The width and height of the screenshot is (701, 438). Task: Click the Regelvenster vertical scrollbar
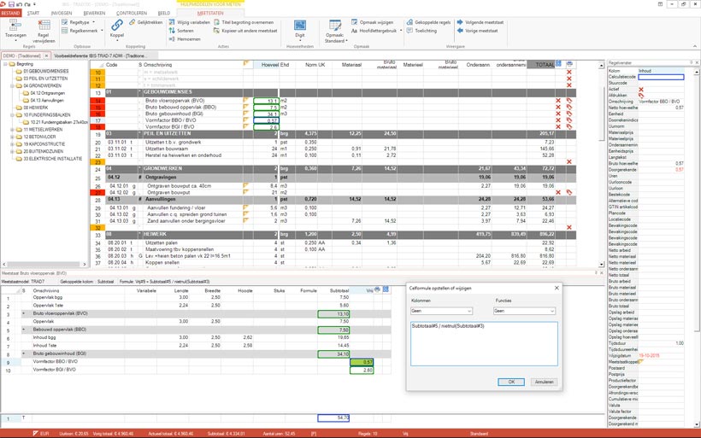tap(697, 248)
